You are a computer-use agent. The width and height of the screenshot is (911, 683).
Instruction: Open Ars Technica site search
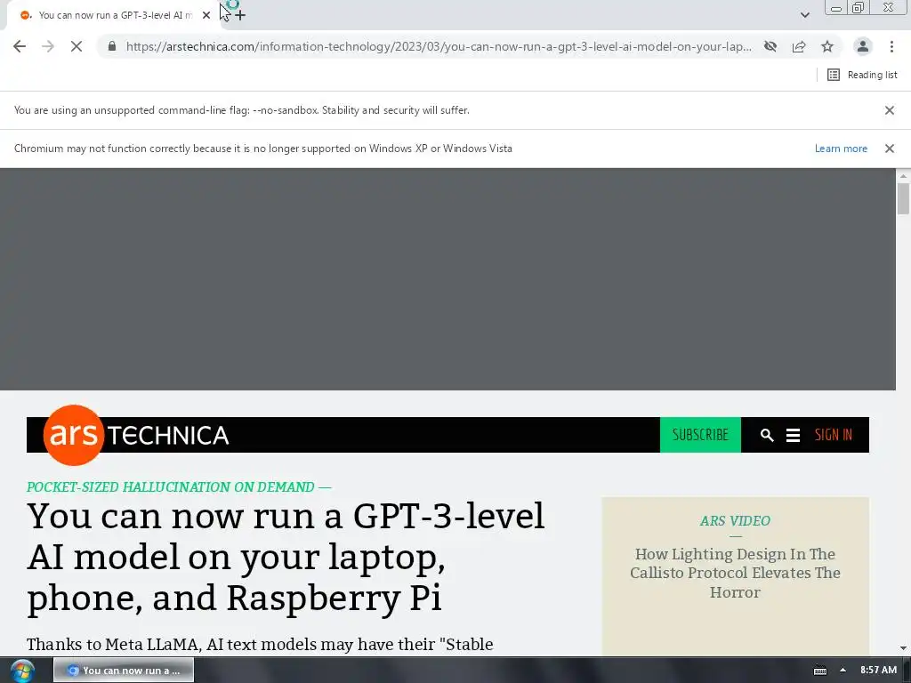click(x=766, y=435)
